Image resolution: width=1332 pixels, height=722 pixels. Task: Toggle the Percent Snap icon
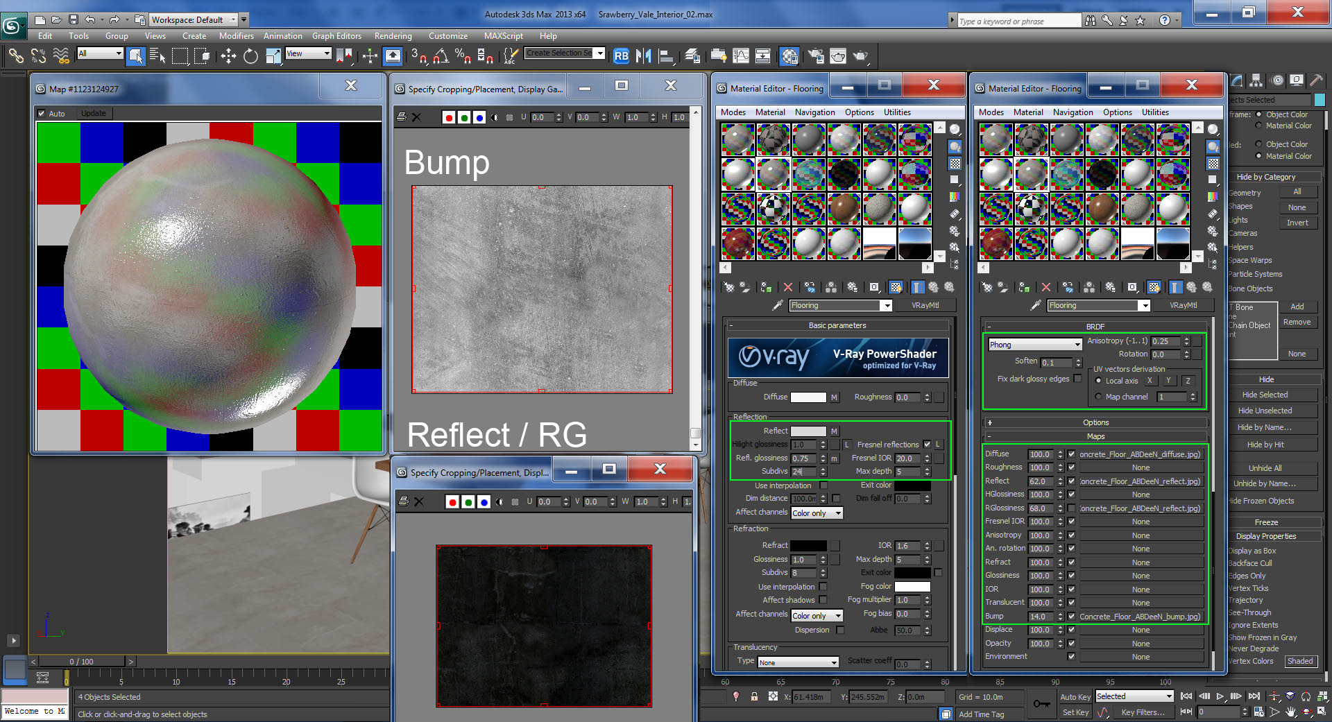[x=463, y=56]
